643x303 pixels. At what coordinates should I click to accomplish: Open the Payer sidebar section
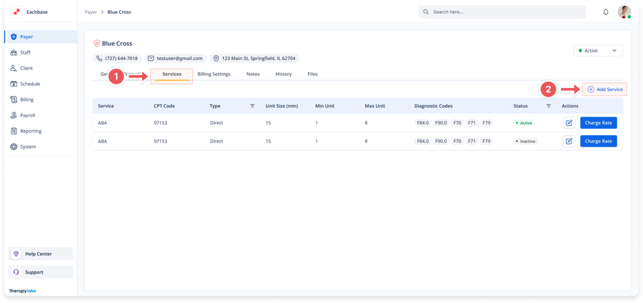tap(41, 37)
